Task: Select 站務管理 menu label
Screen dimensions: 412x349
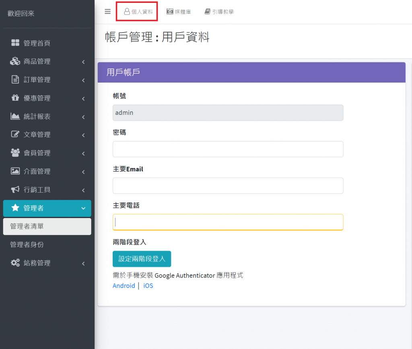Action: click(37, 263)
